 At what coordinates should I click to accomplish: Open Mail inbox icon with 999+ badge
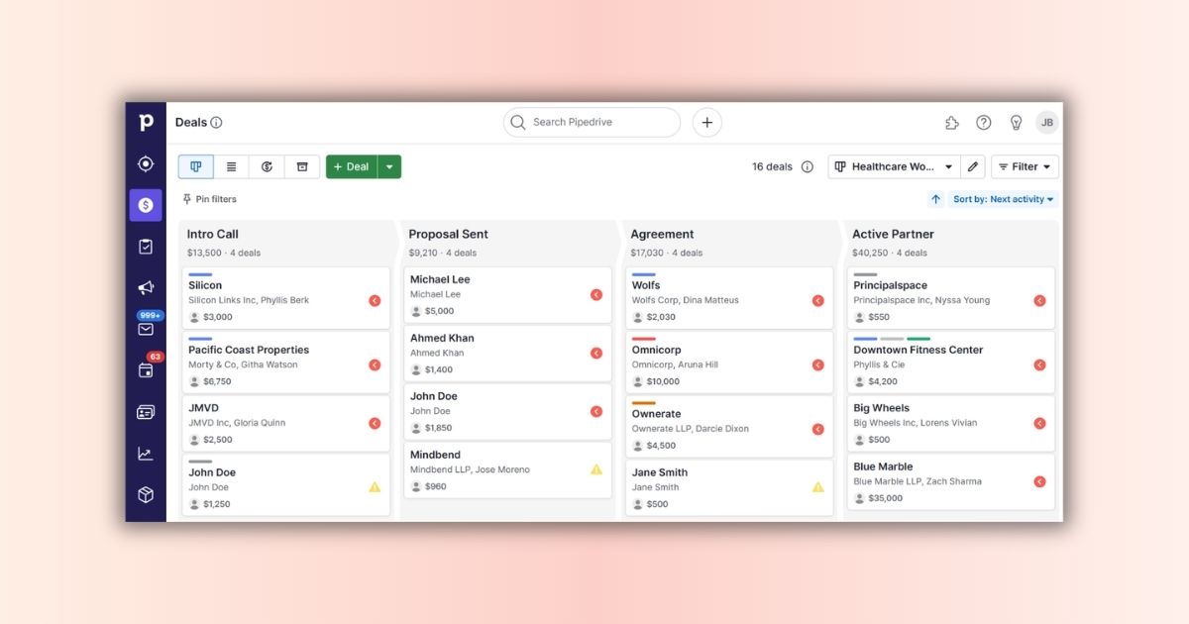(x=146, y=329)
